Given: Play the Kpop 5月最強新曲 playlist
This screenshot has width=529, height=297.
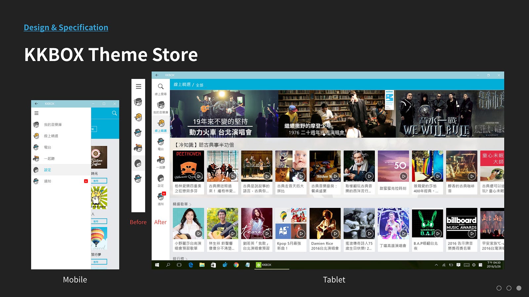Looking at the screenshot, I should (x=301, y=234).
